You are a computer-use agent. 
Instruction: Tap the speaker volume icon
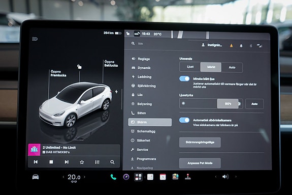pyautogui.click(x=225, y=177)
